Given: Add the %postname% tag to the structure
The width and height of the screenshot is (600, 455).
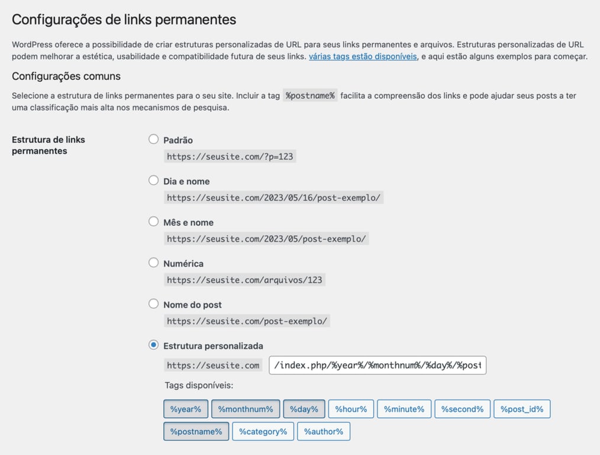Looking at the screenshot, I should coord(196,431).
